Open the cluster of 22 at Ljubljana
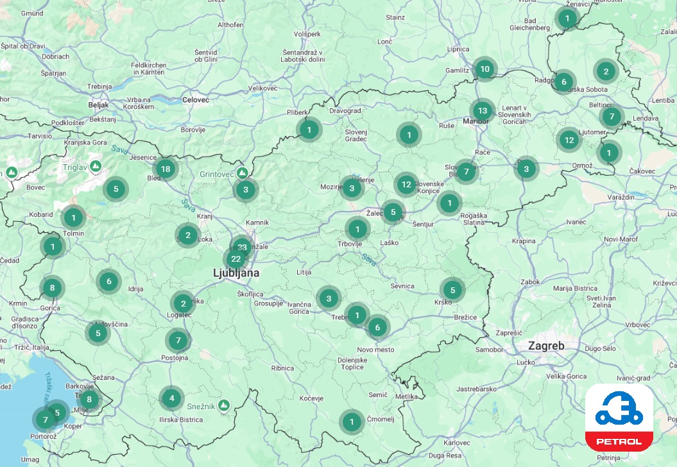 click(236, 259)
